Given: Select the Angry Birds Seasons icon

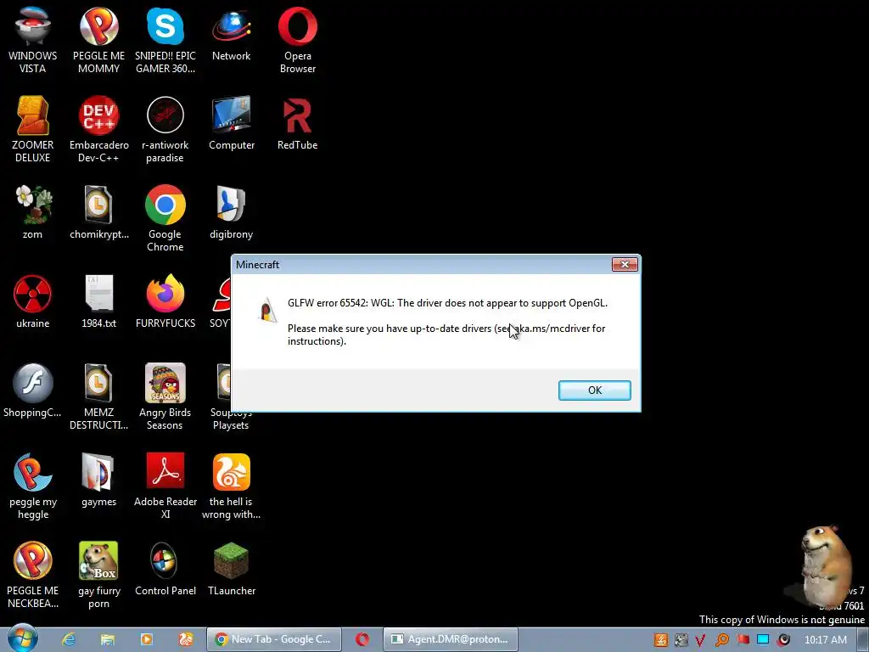Looking at the screenshot, I should click(x=165, y=397).
